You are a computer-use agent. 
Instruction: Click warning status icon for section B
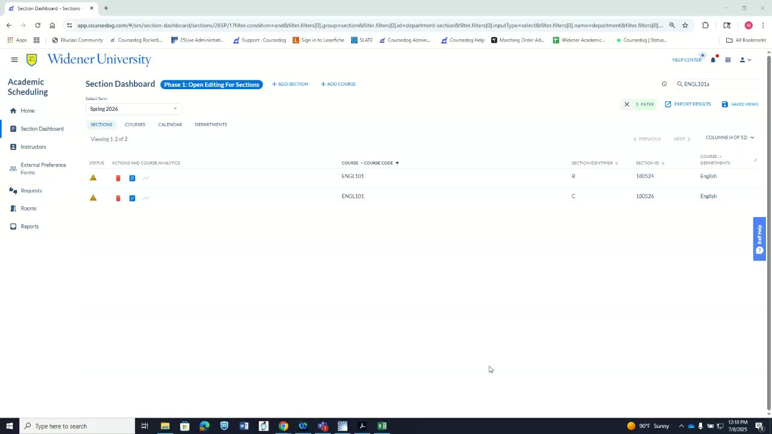(93, 178)
